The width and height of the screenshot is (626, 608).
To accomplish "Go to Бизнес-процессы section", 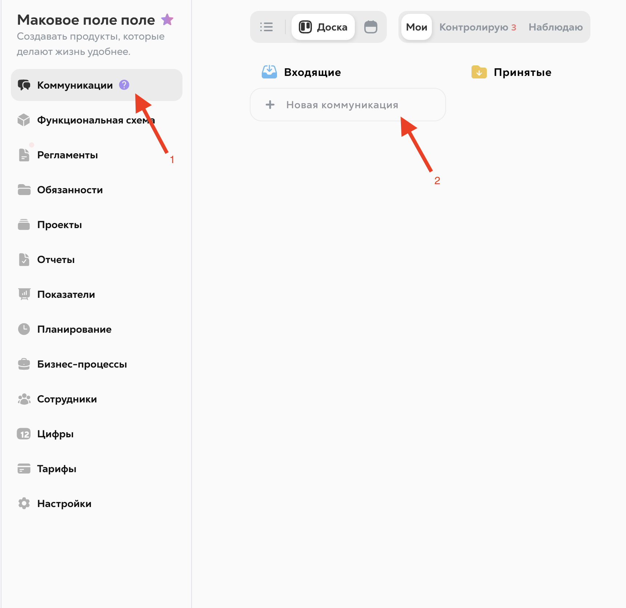I will (82, 364).
